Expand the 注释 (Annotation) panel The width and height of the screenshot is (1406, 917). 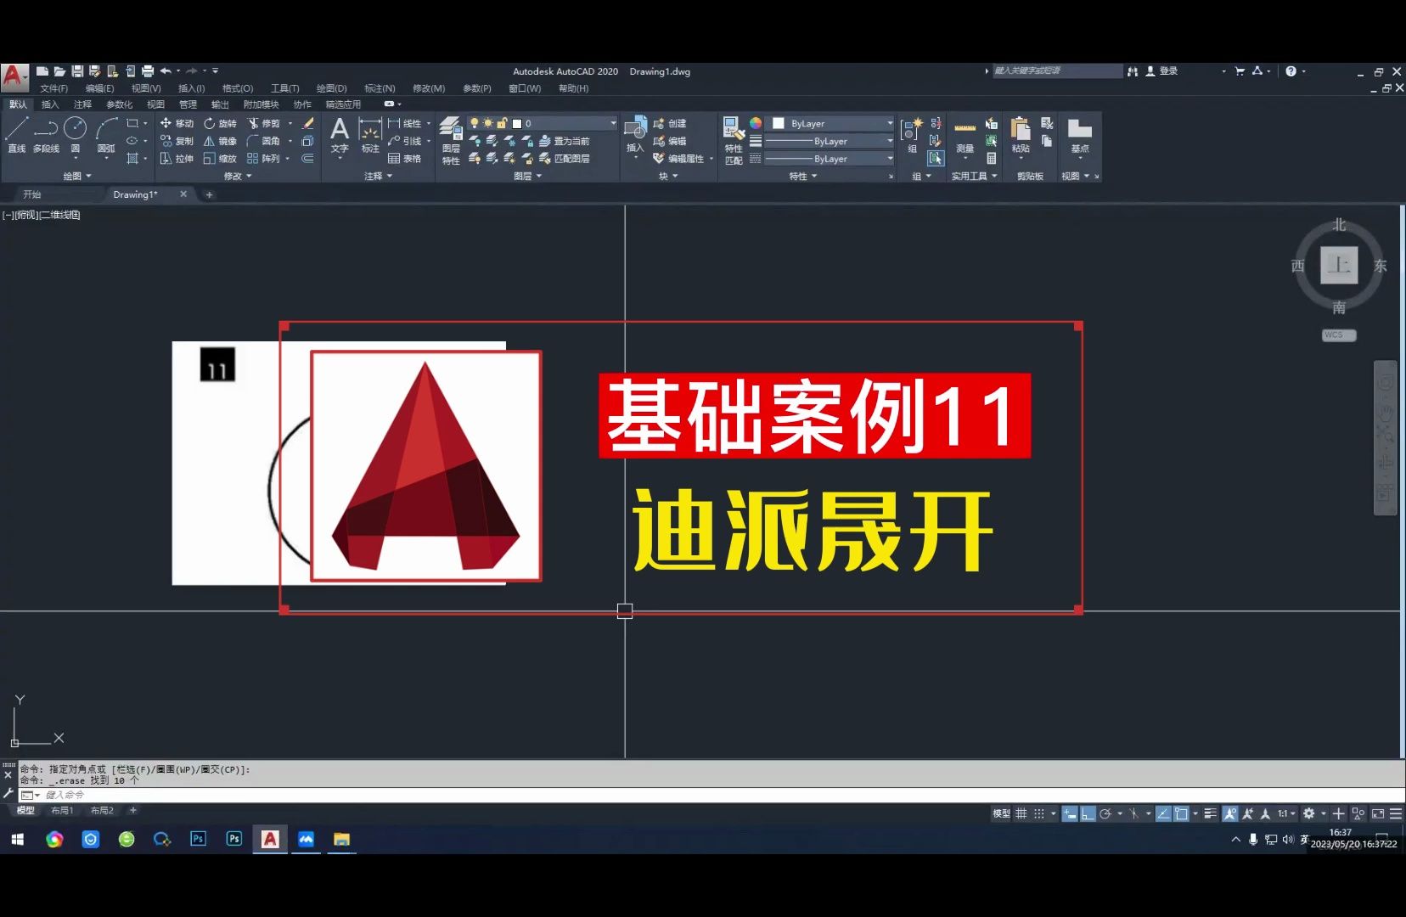(379, 177)
